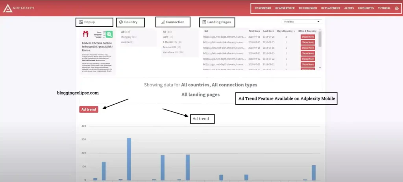Screen dimensions: 403x182
Task: Open the settings gear icon
Action: (x=396, y=8)
